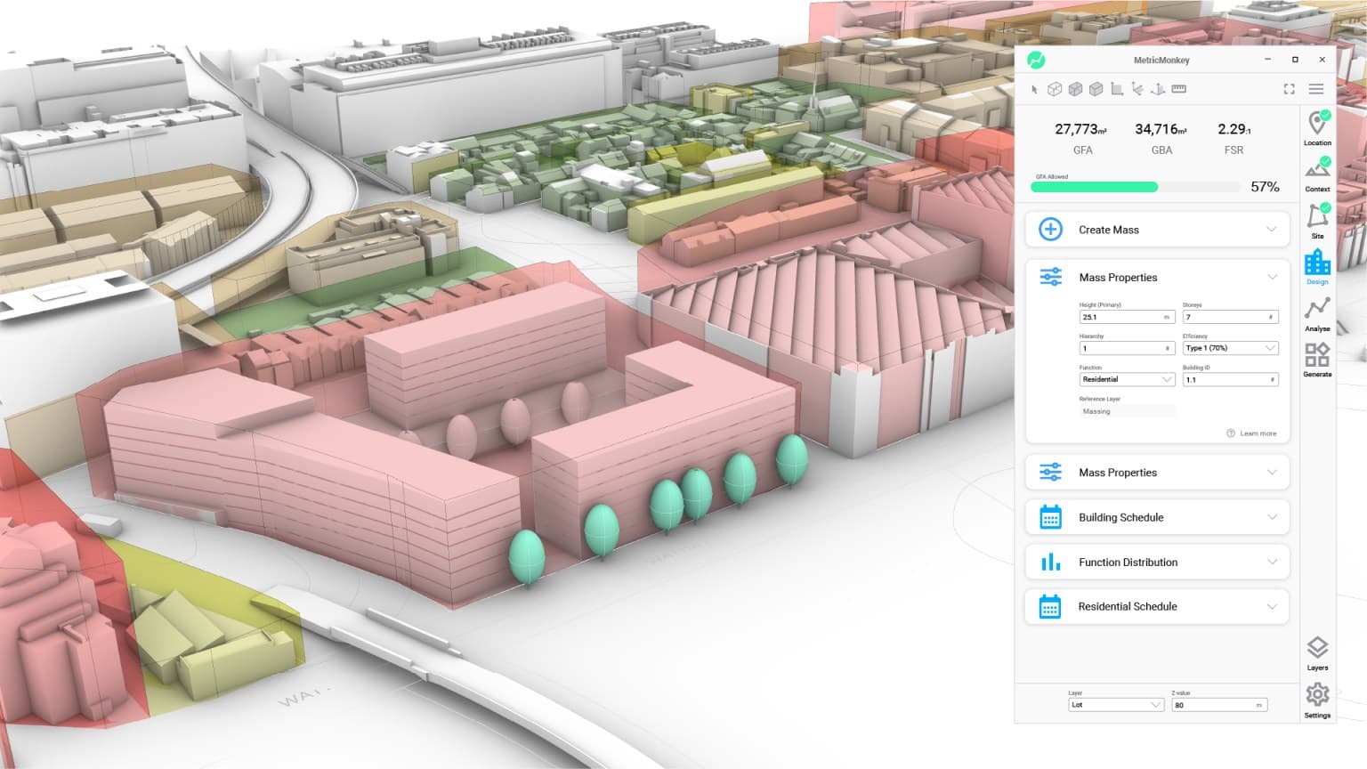This screenshot has width=1367, height=769.
Task: Expand the Building Schedule section
Action: tap(1157, 517)
